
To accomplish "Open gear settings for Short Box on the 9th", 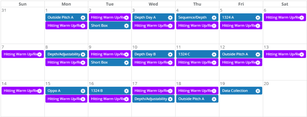I will pyautogui.click(x=126, y=63).
